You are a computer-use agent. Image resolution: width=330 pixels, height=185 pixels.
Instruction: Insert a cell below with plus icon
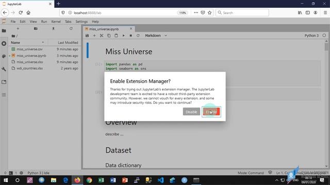pyautogui.click(x=94, y=35)
